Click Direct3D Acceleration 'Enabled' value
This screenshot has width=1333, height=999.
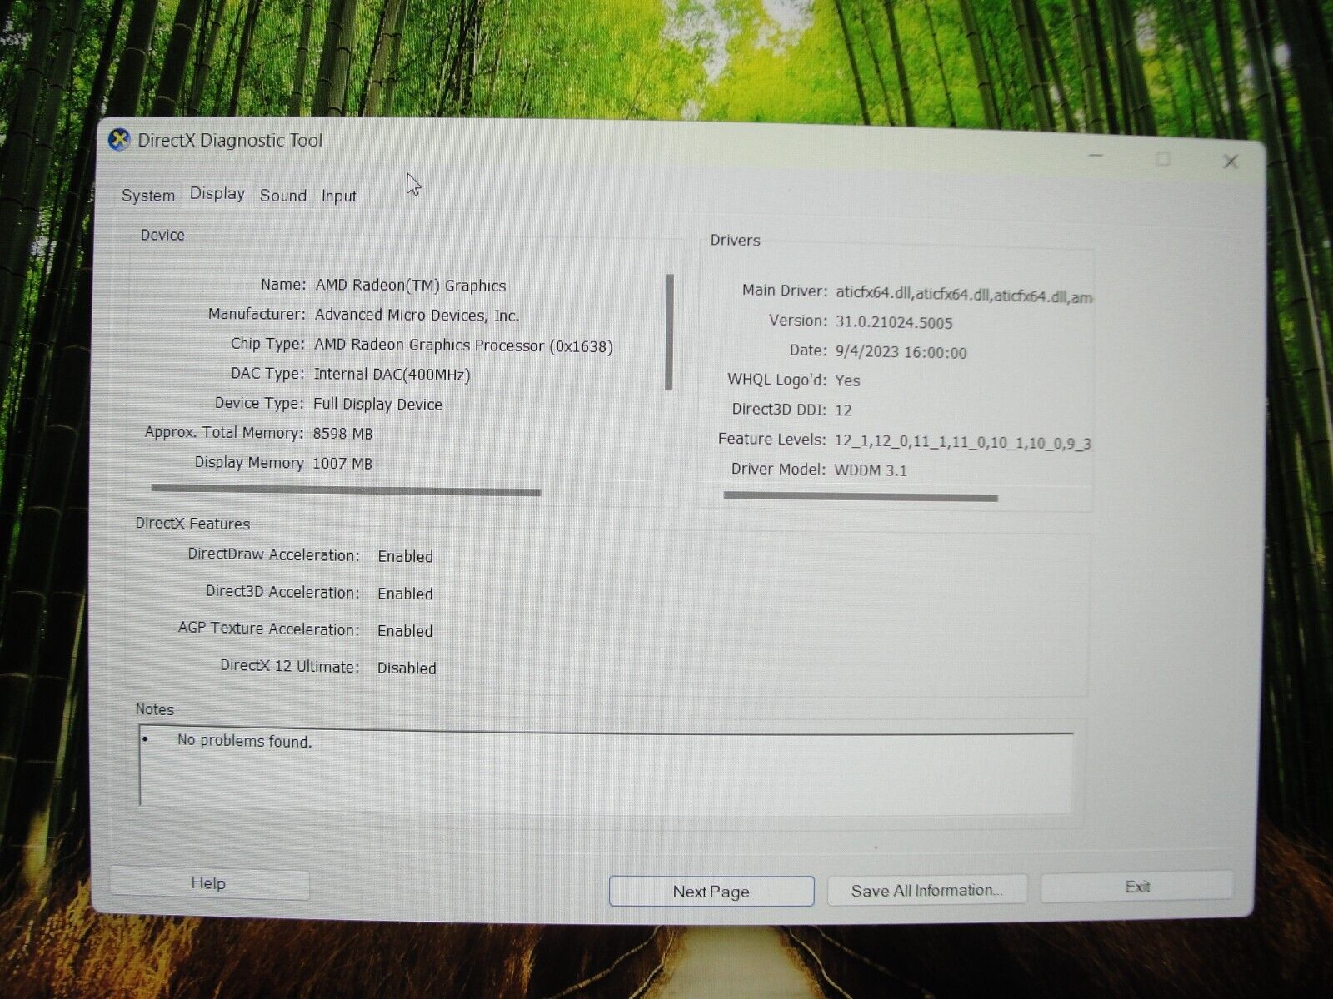405,594
